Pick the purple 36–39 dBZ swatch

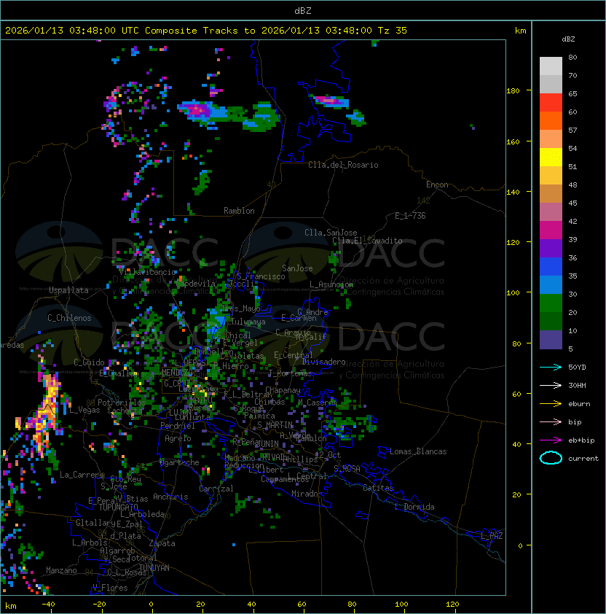click(551, 248)
